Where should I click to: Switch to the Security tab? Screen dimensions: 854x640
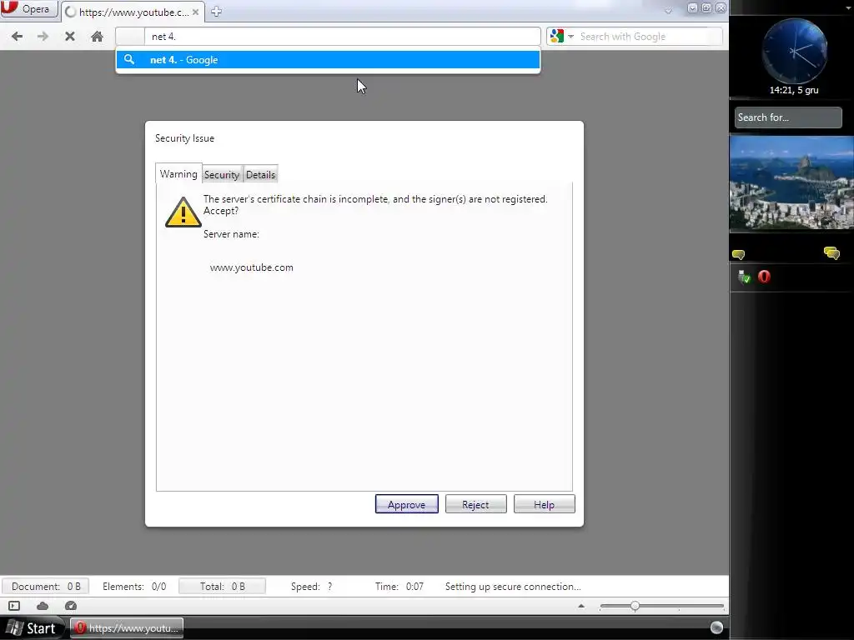point(222,175)
